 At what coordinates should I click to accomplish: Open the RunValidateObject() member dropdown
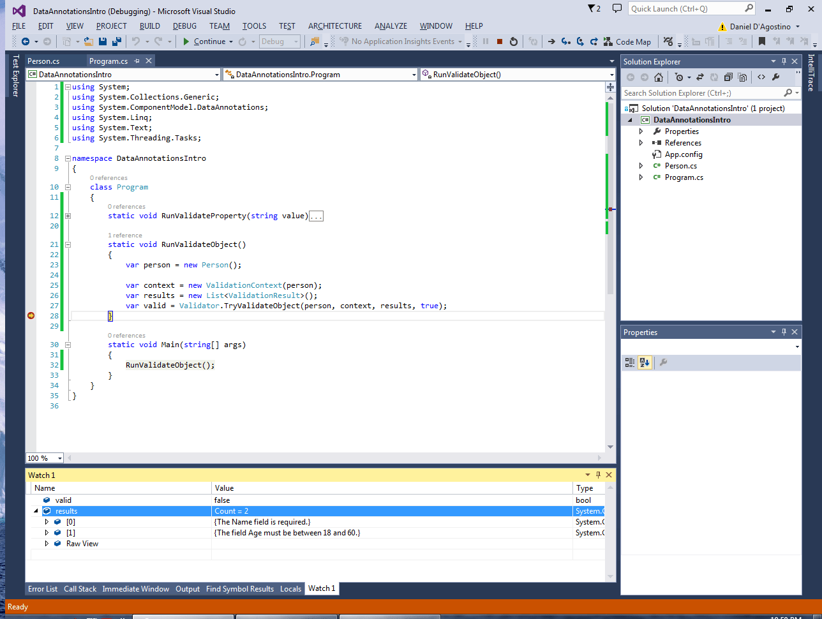(611, 75)
